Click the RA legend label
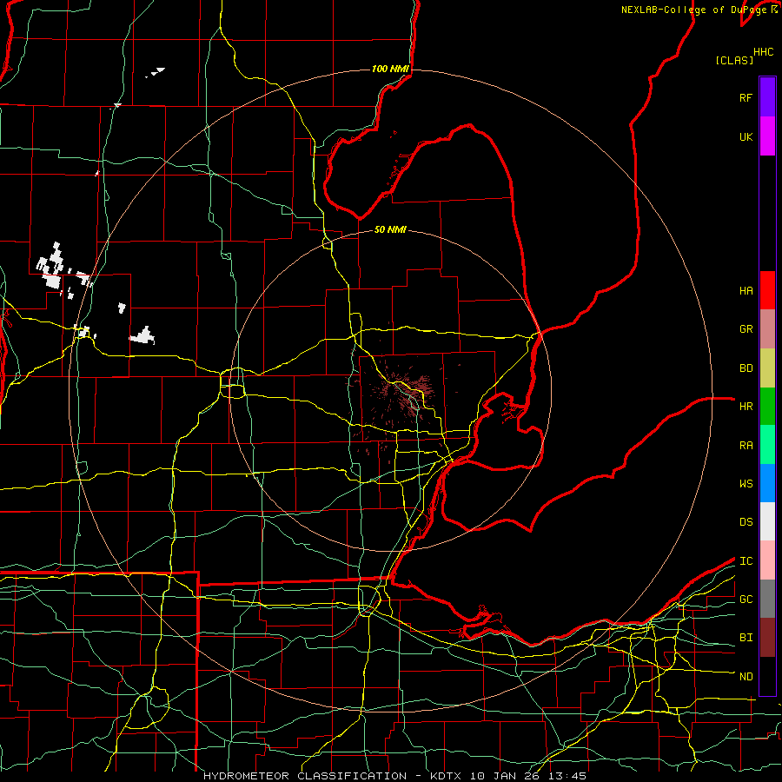The width and height of the screenshot is (782, 782). [746, 446]
